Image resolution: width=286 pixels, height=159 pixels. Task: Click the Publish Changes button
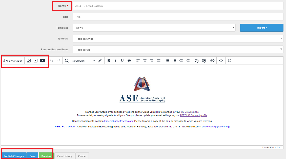tap(14, 156)
